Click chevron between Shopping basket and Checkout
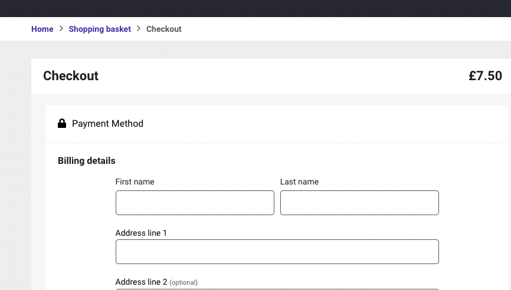 139,29
